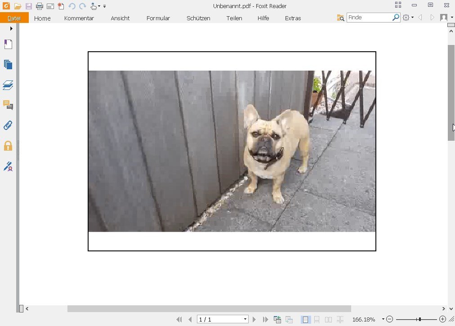
Task: Enable continuous scrolling view mode
Action: 316,319
